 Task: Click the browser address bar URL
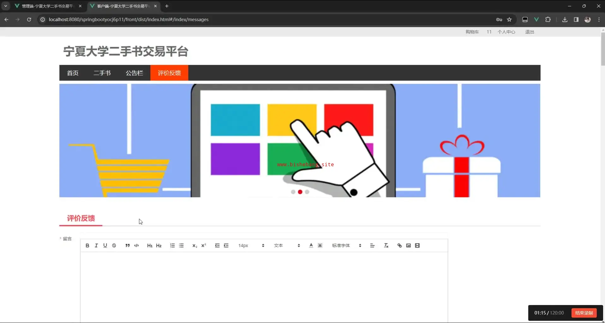click(x=129, y=20)
